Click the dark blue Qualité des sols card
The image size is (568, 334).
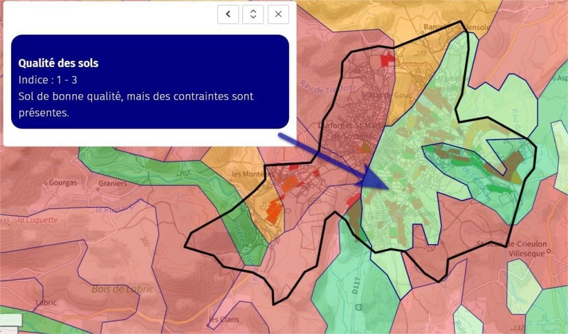[x=150, y=81]
